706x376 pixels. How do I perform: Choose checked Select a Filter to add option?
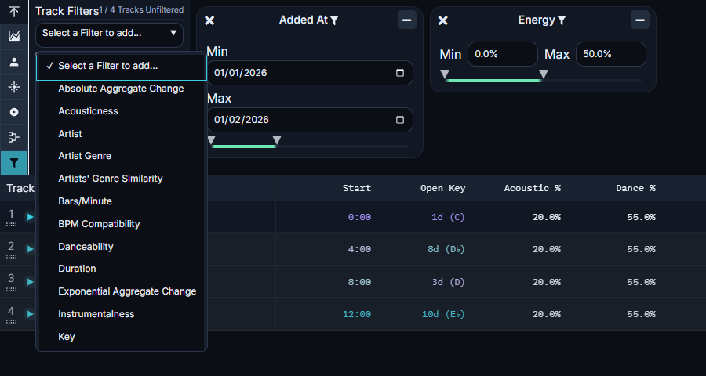click(x=122, y=66)
